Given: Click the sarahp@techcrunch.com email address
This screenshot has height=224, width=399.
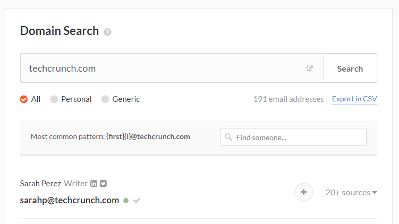Looking at the screenshot, I should (x=70, y=200).
